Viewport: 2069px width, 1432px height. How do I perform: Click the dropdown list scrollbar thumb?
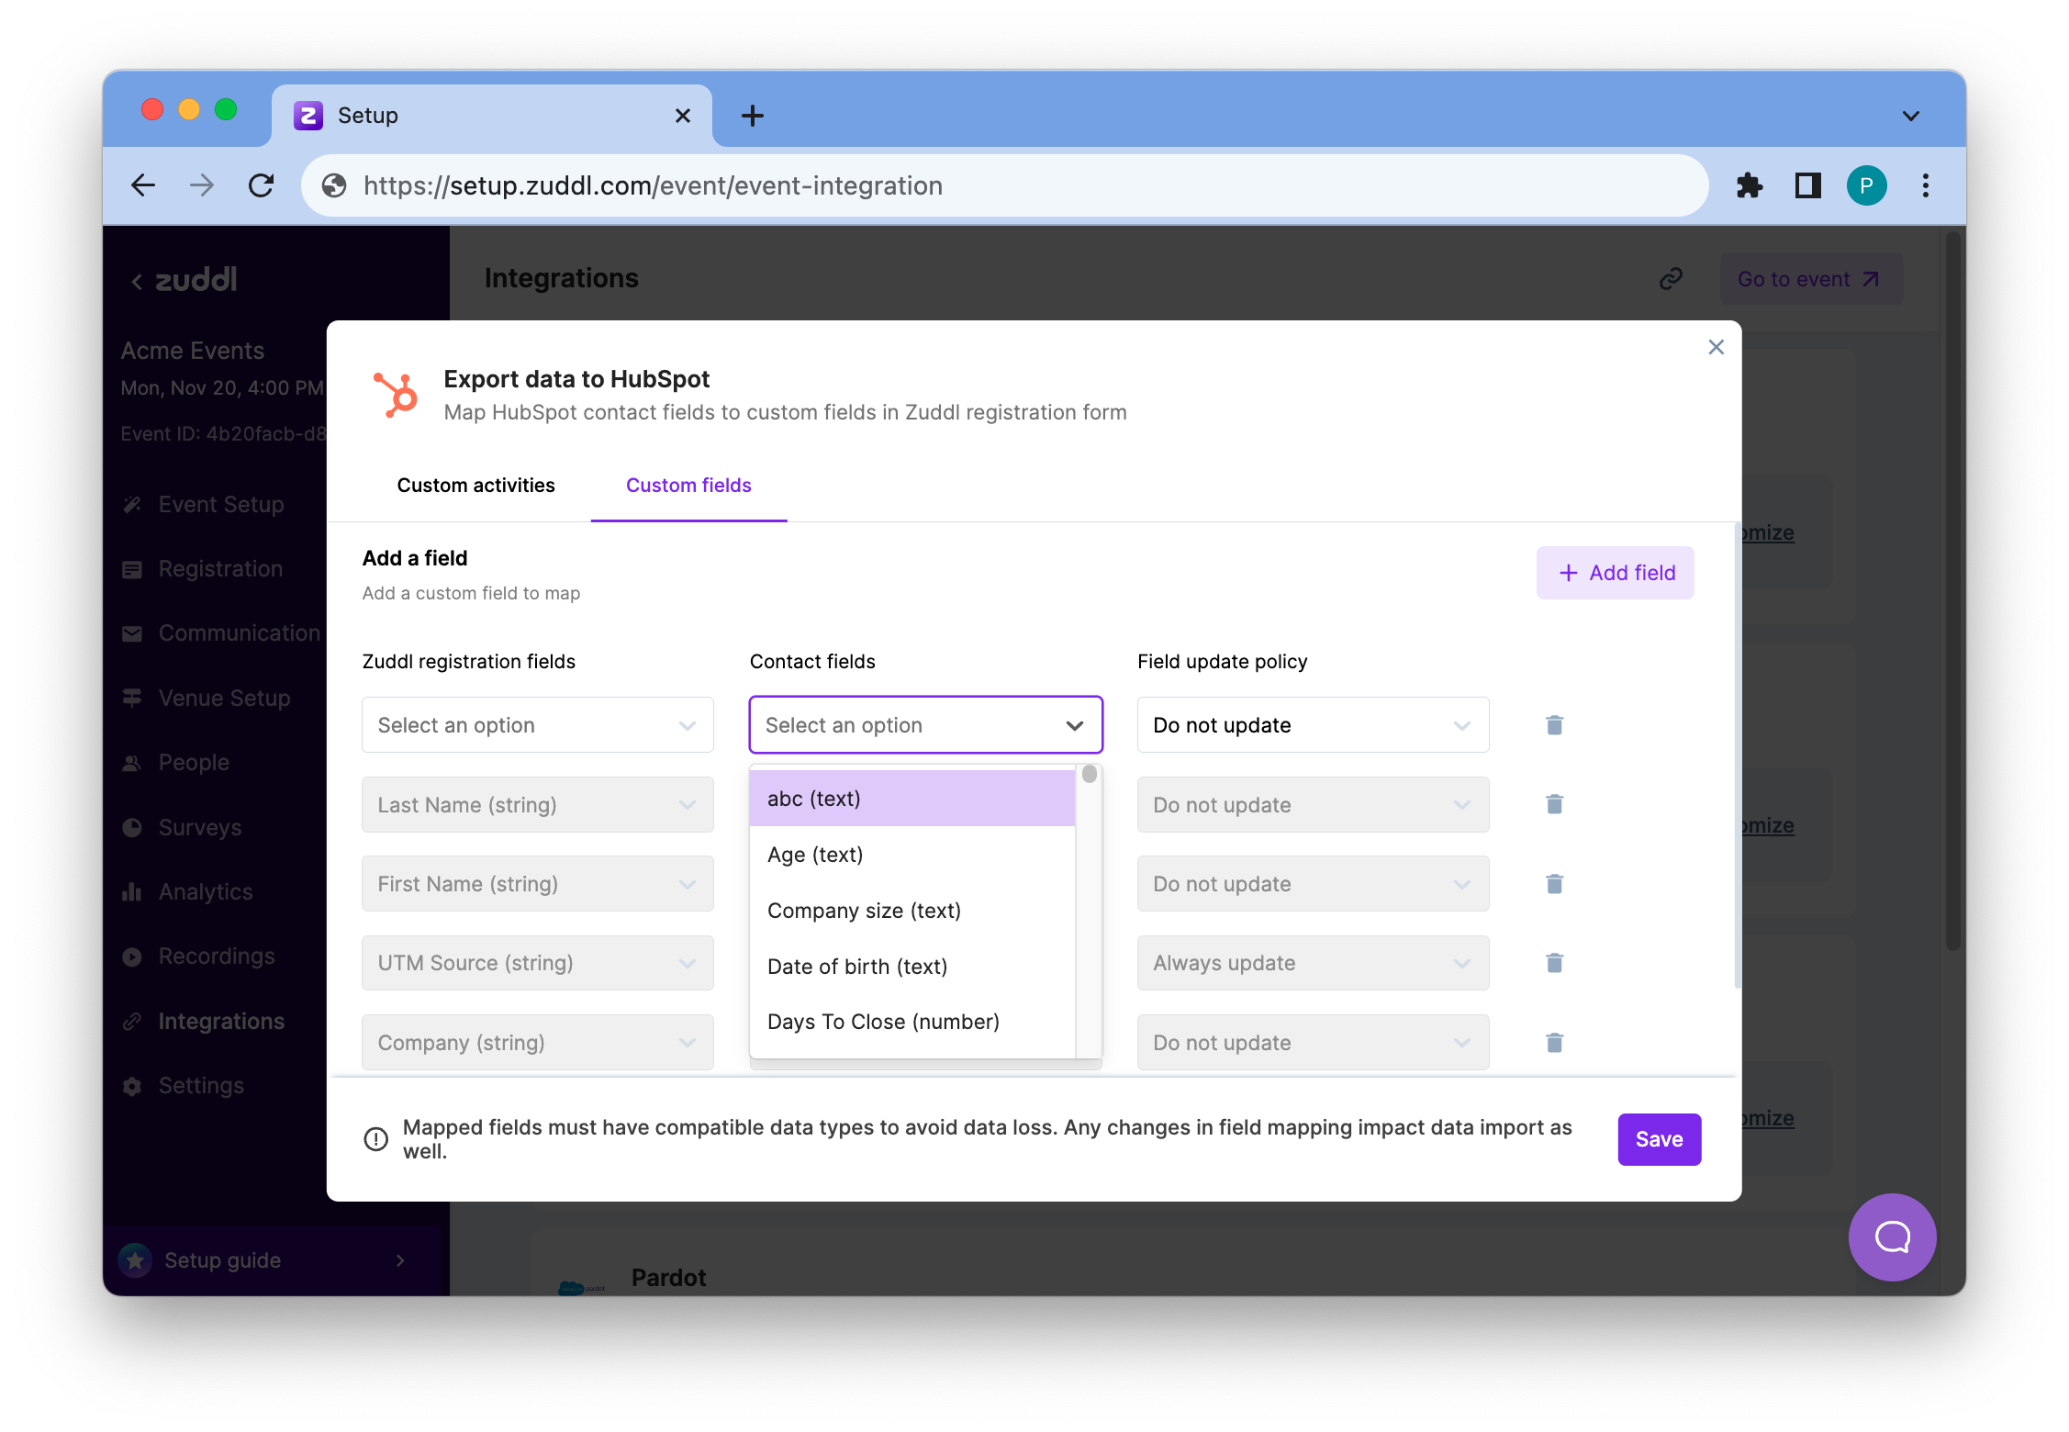coord(1089,775)
